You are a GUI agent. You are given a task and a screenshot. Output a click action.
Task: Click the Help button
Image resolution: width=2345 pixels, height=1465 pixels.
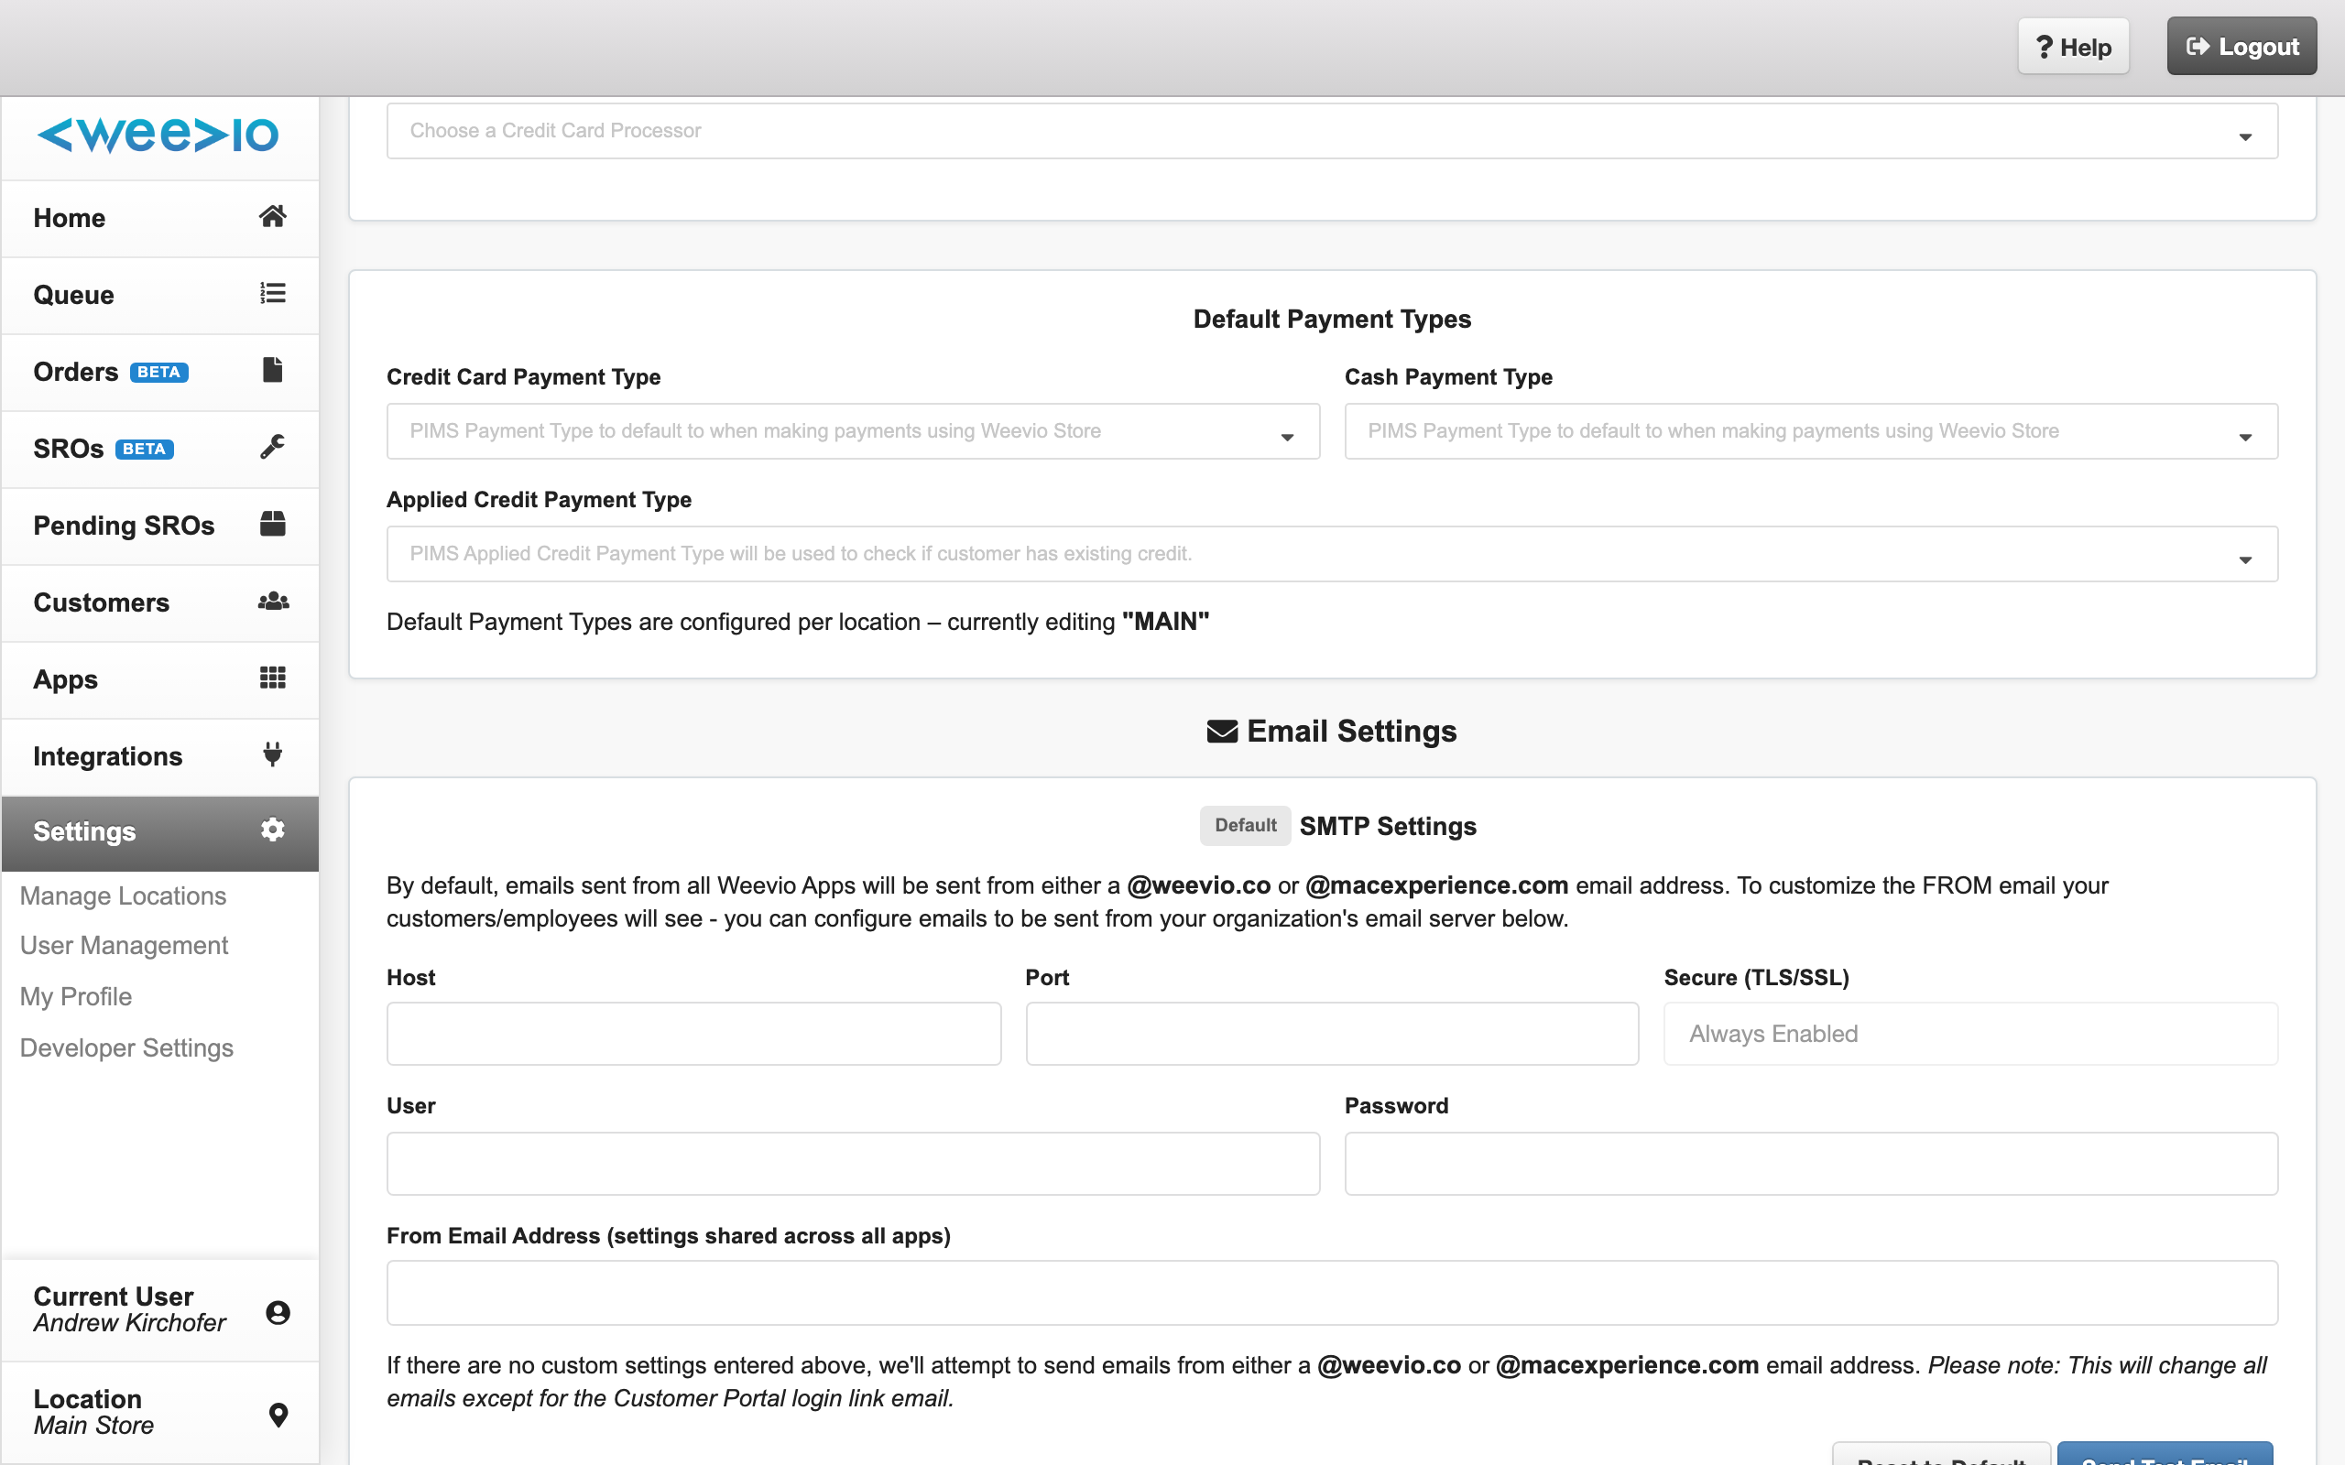click(2073, 47)
